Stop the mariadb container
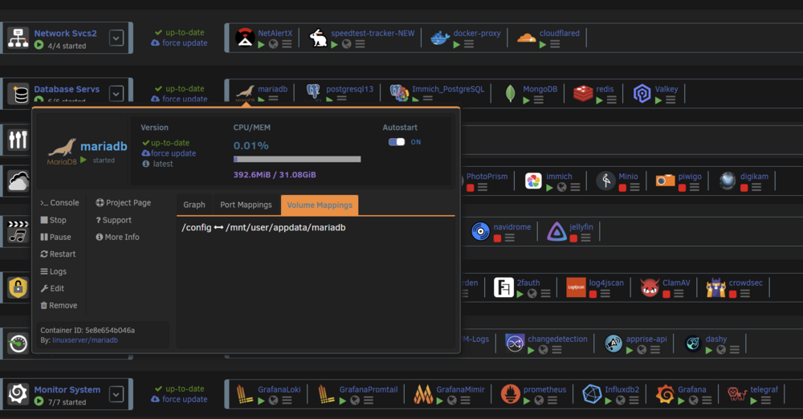This screenshot has width=803, height=419. pos(53,220)
